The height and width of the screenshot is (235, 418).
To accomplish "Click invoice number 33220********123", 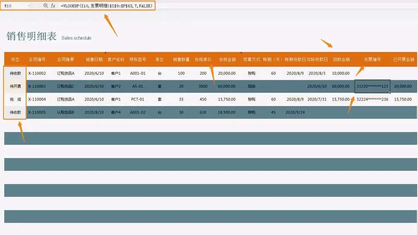I will [x=372, y=86].
